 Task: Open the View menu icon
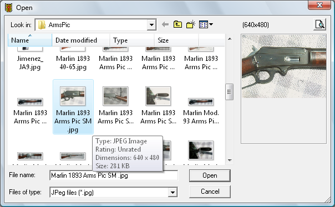coord(204,24)
